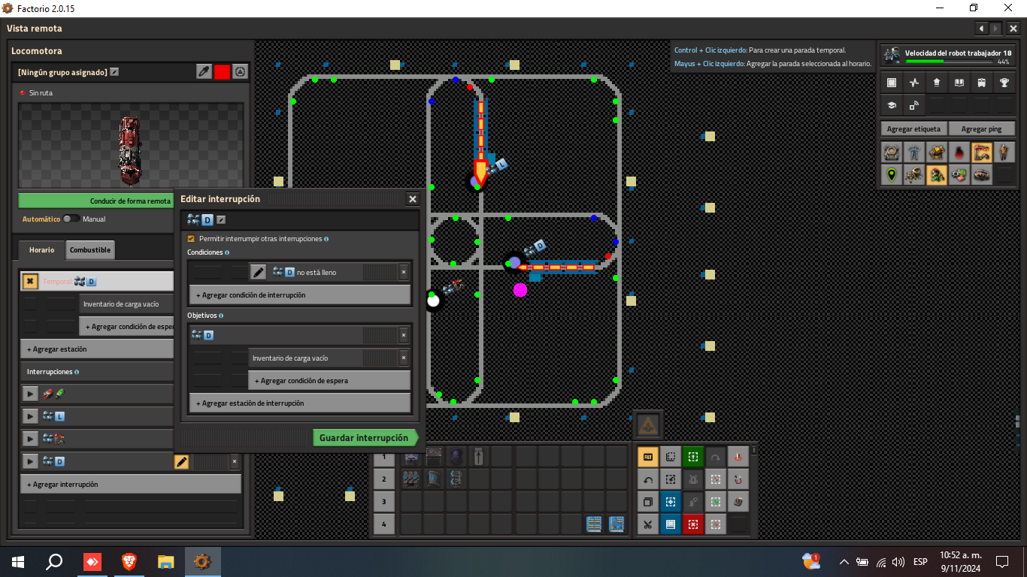Screen dimensions: 1027x577
Task: Open File Explorer from taskbar
Action: tap(165, 562)
